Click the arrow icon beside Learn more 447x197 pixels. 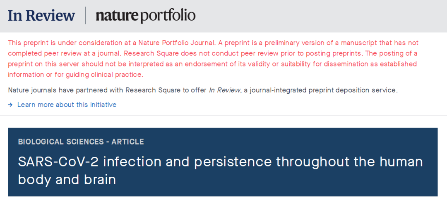point(10,105)
